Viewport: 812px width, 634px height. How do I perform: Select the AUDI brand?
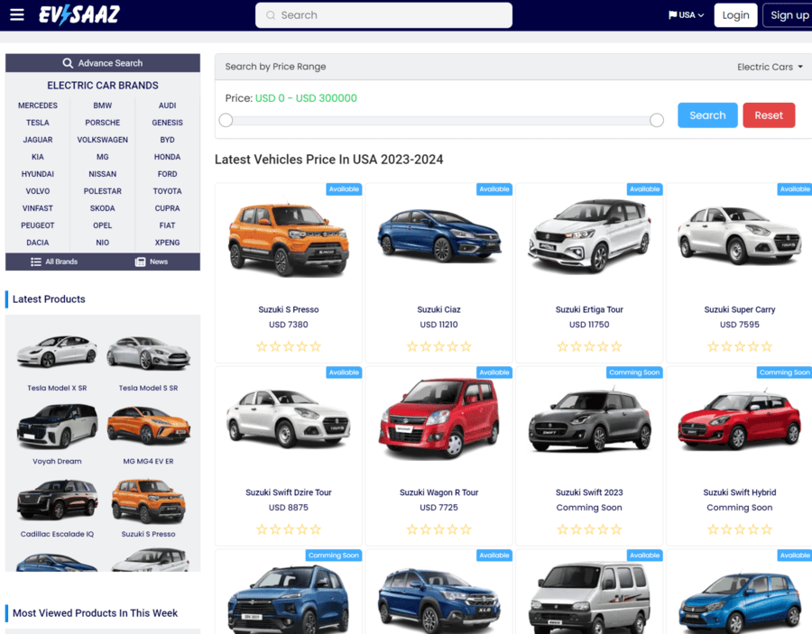[x=167, y=106]
